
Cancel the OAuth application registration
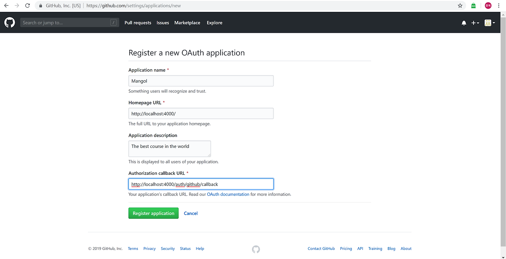coord(191,214)
